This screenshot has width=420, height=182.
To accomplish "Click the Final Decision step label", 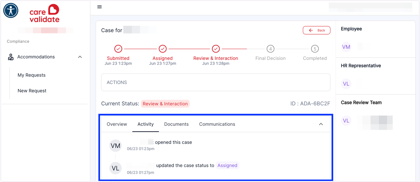I will (271, 58).
